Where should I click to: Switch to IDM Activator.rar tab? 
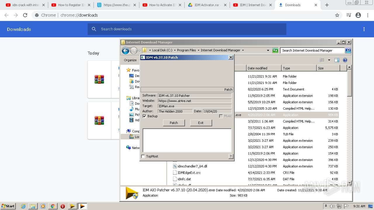pos(208,5)
